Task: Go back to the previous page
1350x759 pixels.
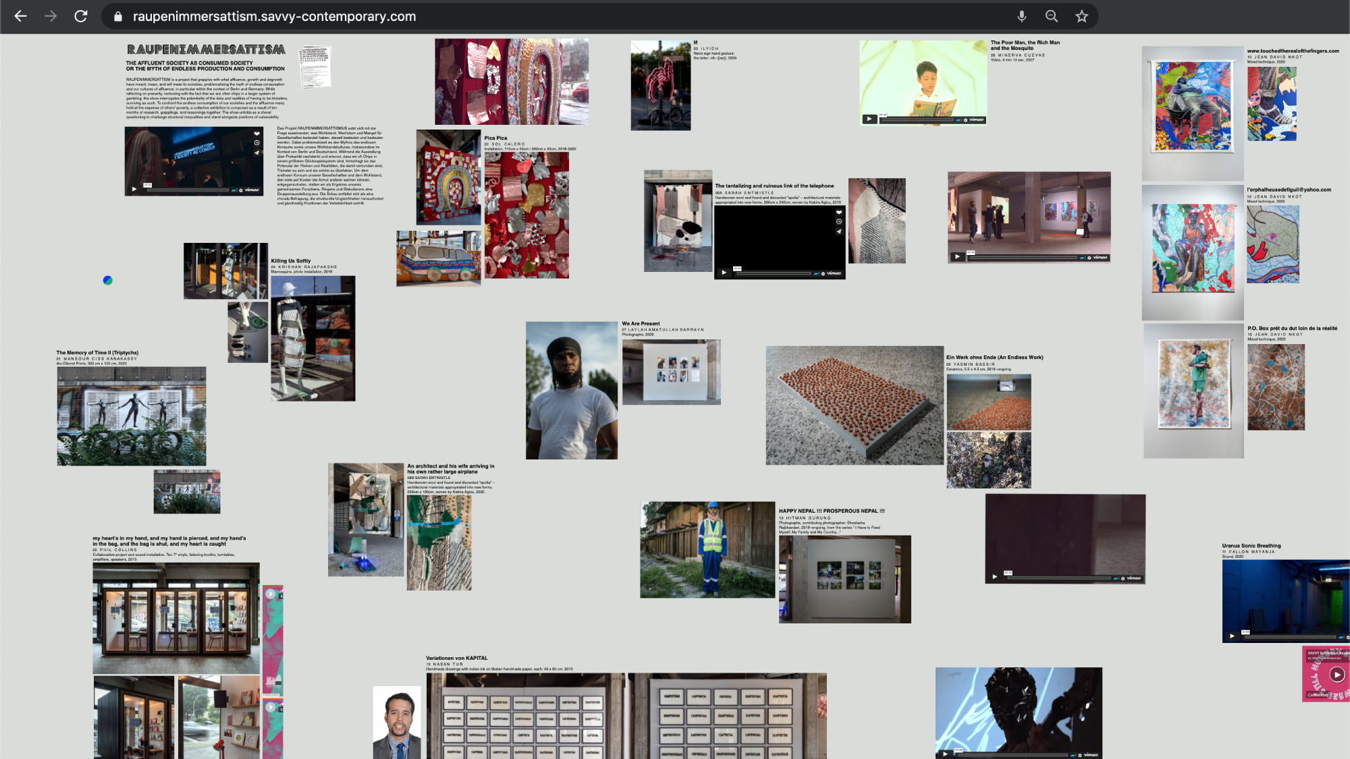Action: tap(20, 16)
